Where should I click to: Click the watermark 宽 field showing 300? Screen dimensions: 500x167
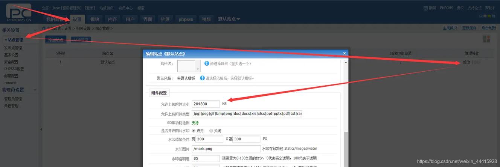(x=210, y=139)
